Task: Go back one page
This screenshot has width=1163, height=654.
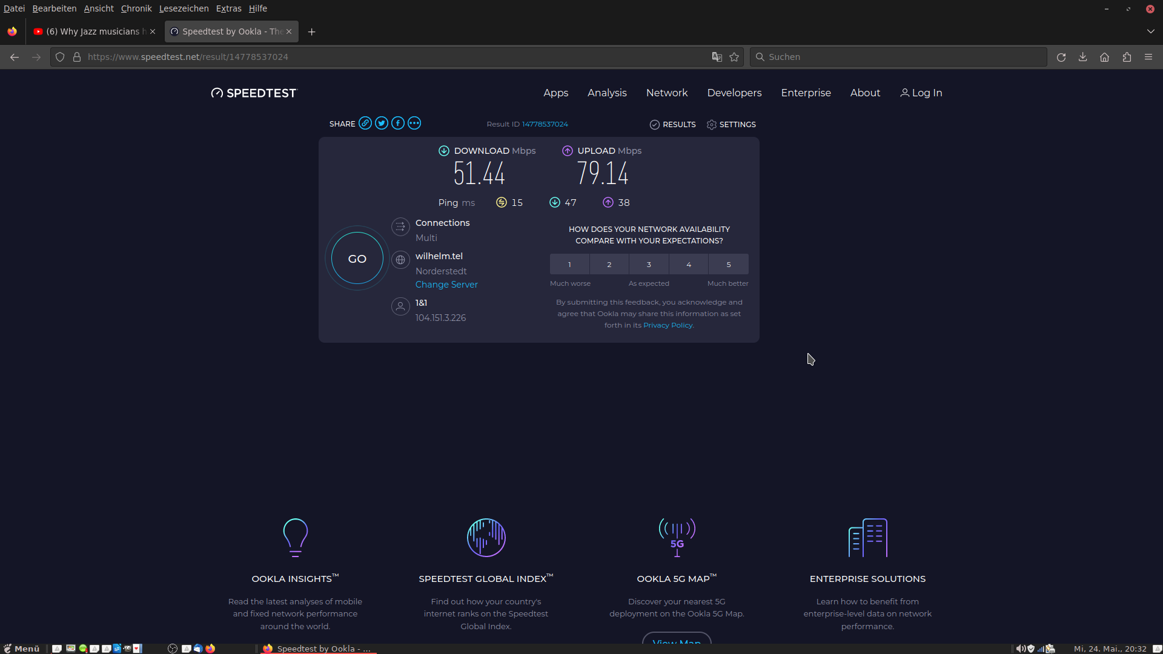Action: pos(15,57)
